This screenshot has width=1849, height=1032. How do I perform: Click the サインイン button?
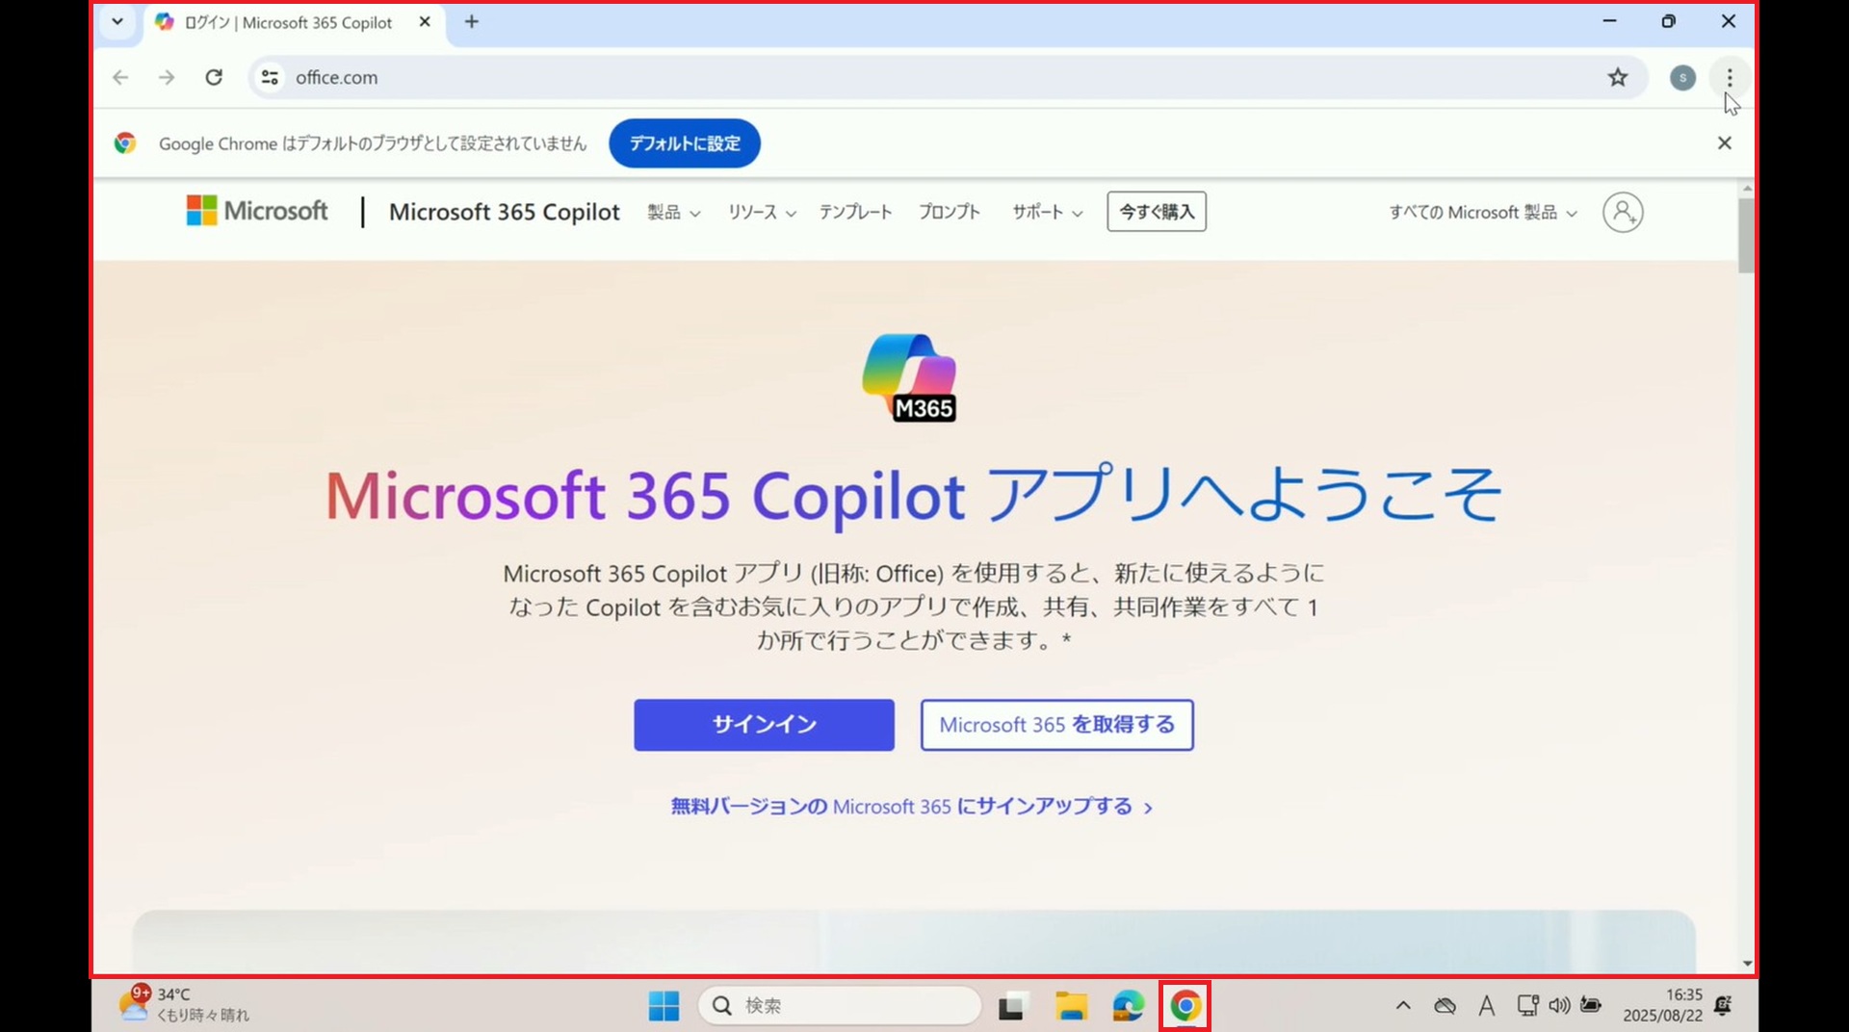coord(764,725)
